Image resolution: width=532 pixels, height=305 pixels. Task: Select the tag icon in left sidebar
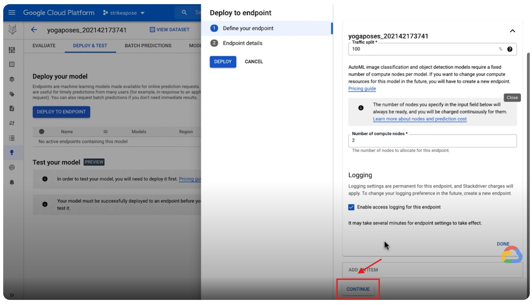tap(12, 94)
